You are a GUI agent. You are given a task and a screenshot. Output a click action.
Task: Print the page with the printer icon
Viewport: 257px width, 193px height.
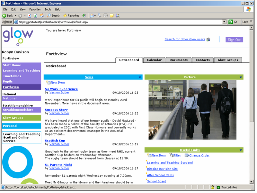tap(100, 16)
